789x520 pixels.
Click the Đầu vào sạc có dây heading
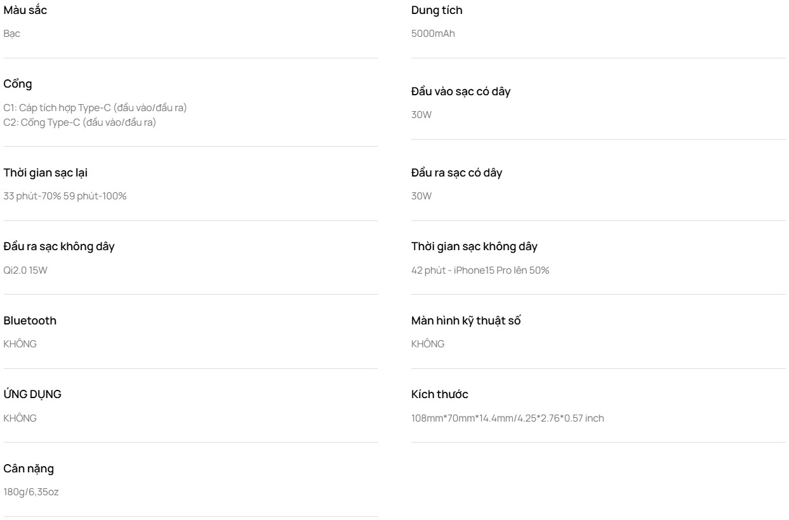point(461,91)
